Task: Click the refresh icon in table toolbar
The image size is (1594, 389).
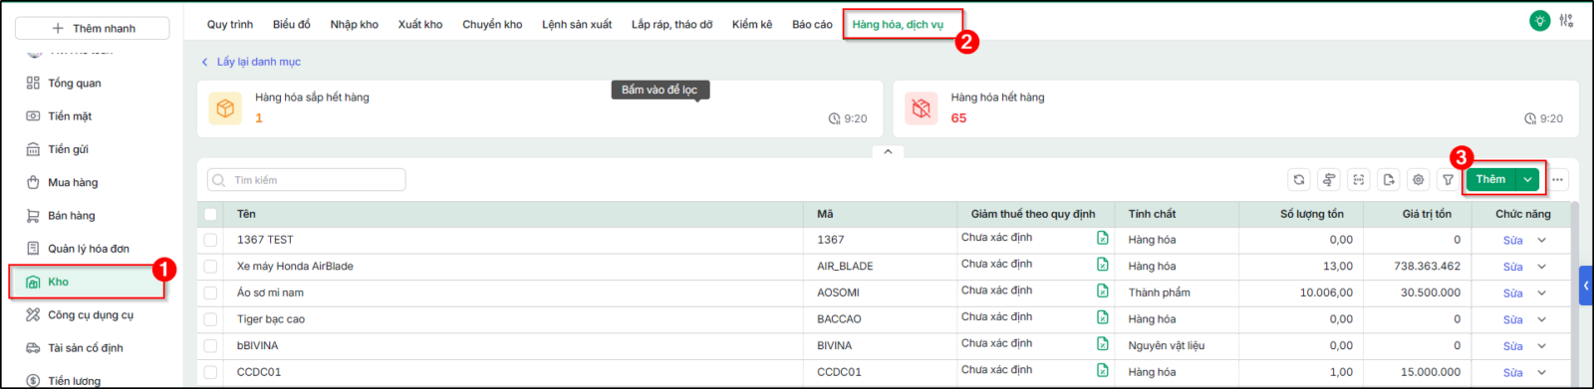Action: (x=1298, y=180)
